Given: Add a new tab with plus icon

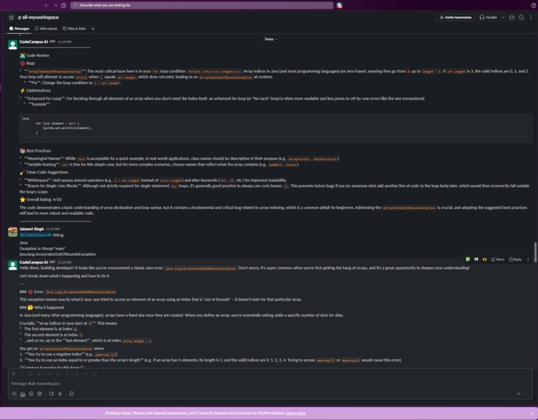Looking at the screenshot, I should coord(92,29).
